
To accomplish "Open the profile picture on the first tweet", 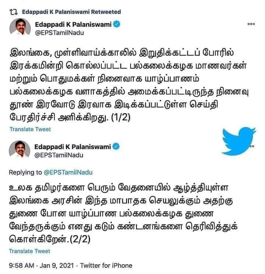I will [20, 27].
